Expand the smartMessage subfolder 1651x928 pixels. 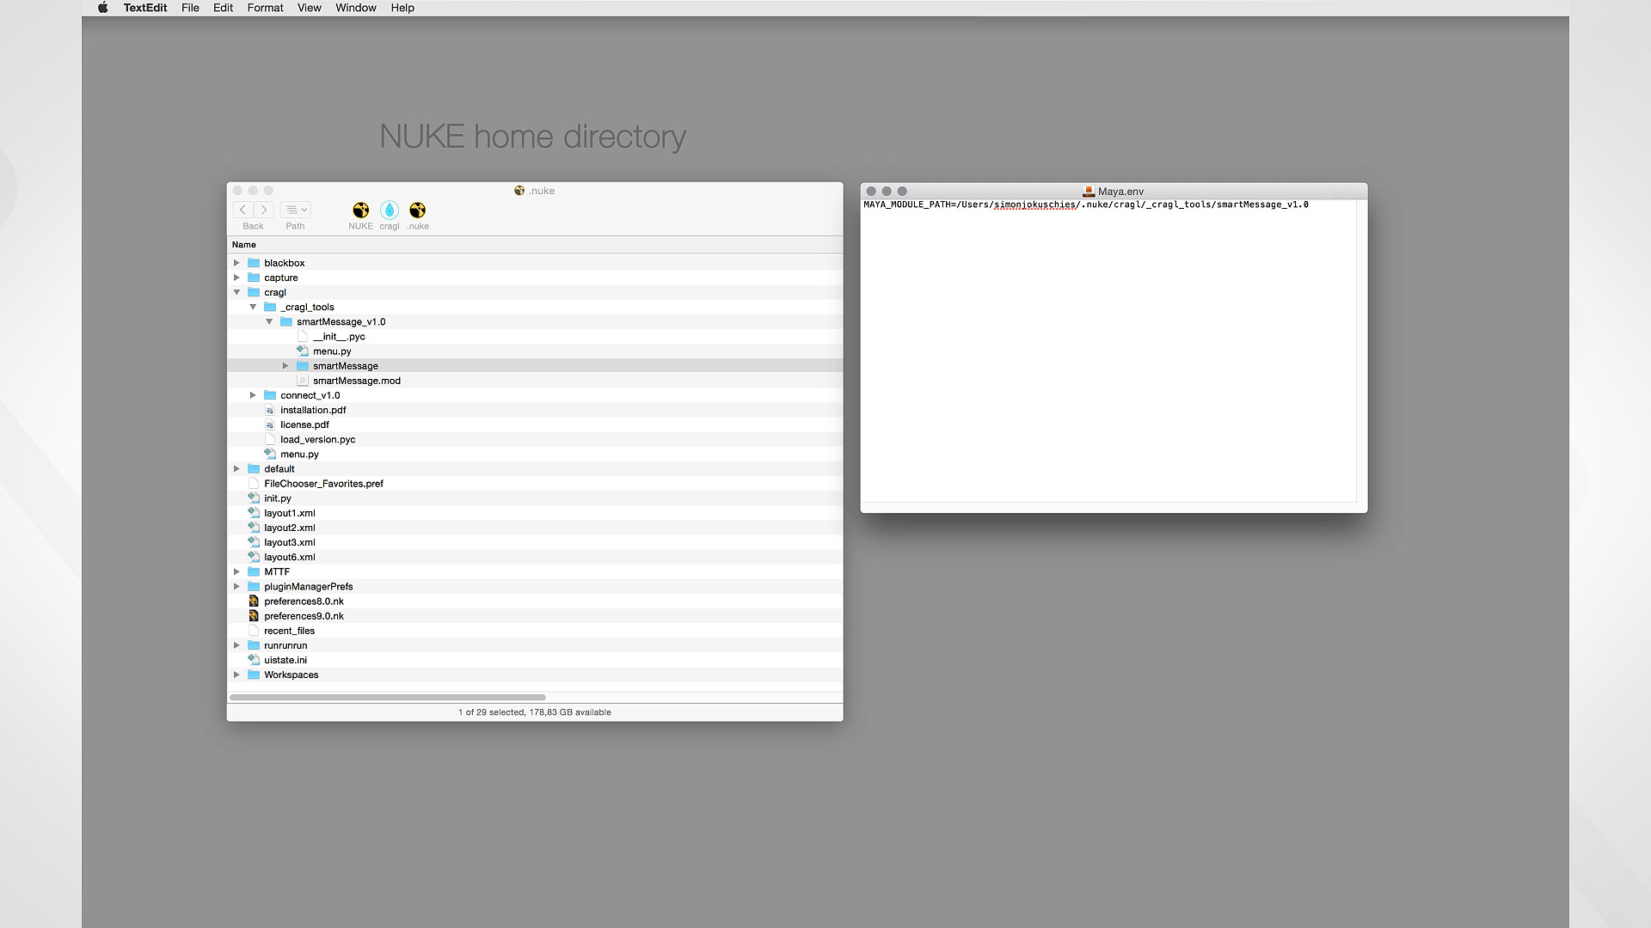[x=285, y=366]
